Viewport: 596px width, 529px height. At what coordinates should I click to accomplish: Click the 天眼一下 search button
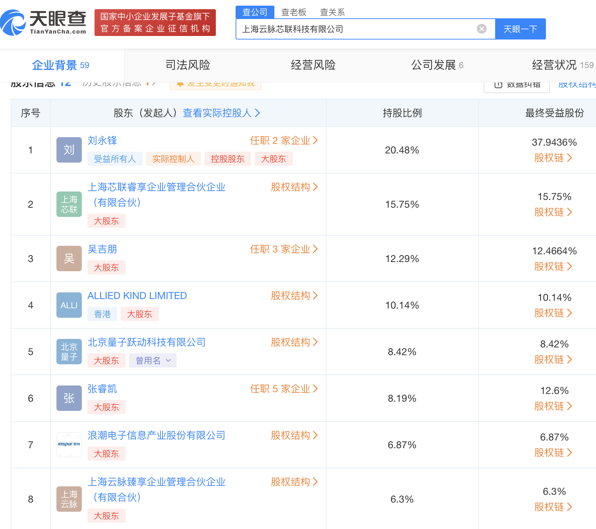[521, 29]
